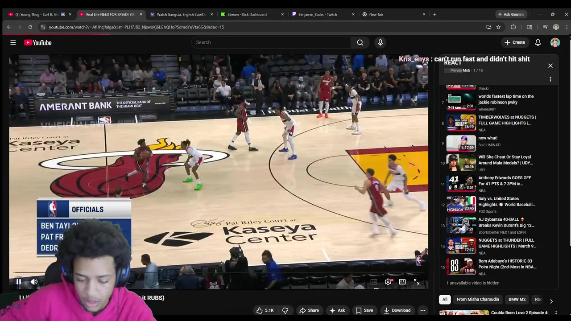Toggle theater mode on the player
The height and width of the screenshot is (321, 571).
[x=402, y=282]
